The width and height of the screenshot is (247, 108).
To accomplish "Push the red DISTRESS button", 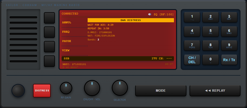I will [x=42, y=91].
